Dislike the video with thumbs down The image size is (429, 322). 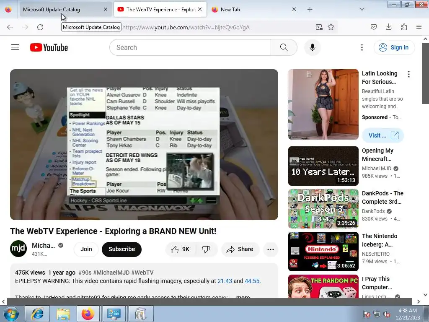pyautogui.click(x=206, y=249)
